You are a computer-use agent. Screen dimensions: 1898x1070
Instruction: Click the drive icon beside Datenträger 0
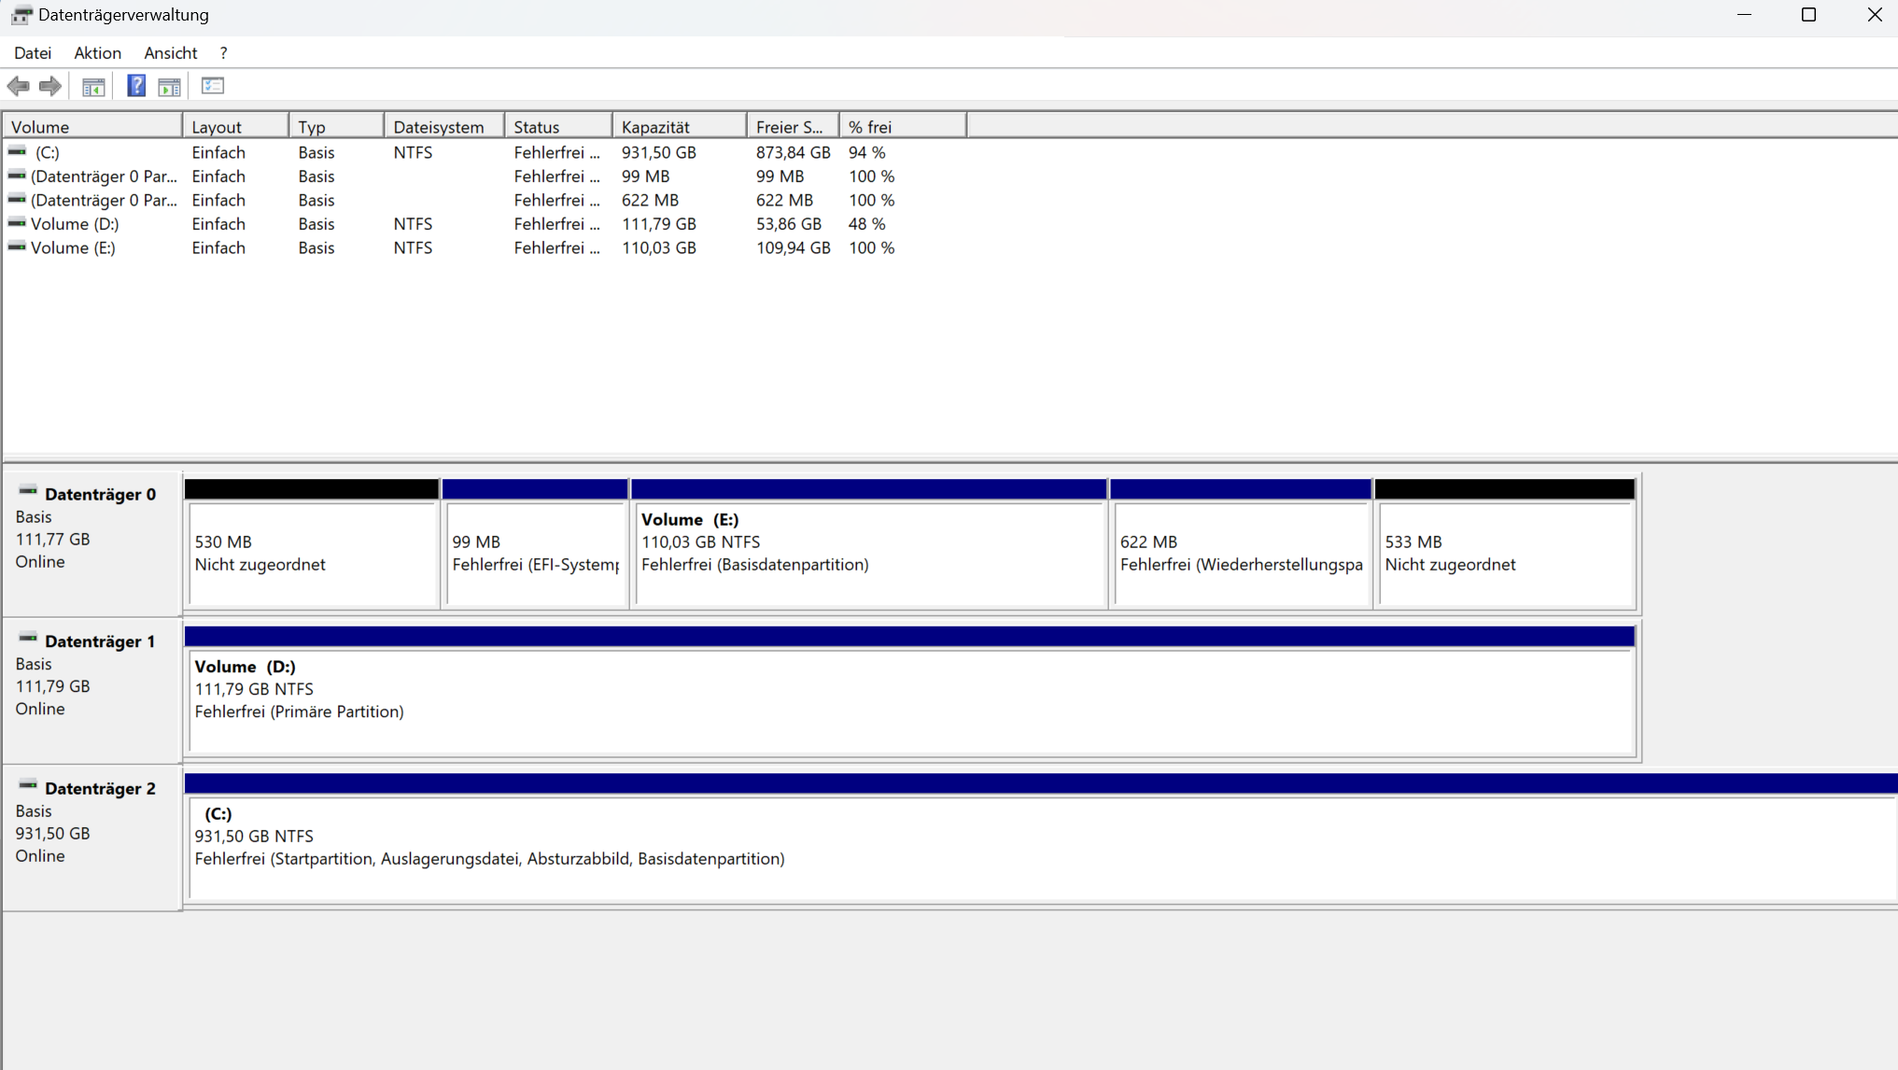(28, 491)
